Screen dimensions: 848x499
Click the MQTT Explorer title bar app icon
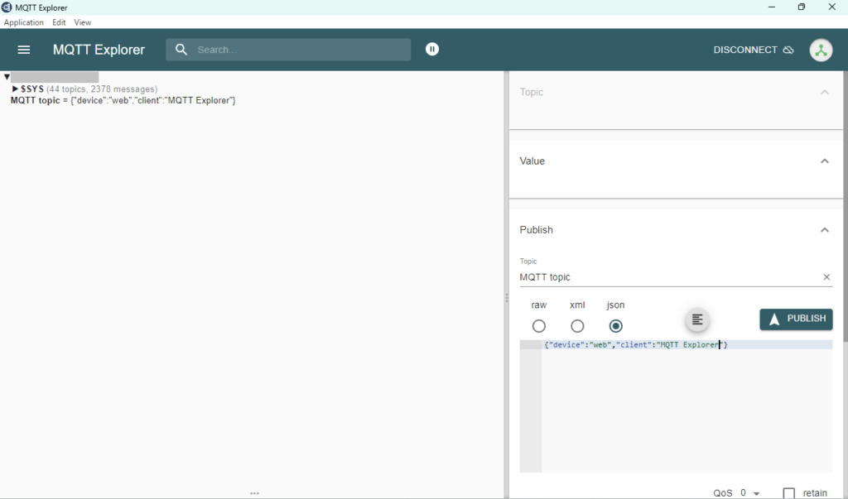[x=7, y=7]
